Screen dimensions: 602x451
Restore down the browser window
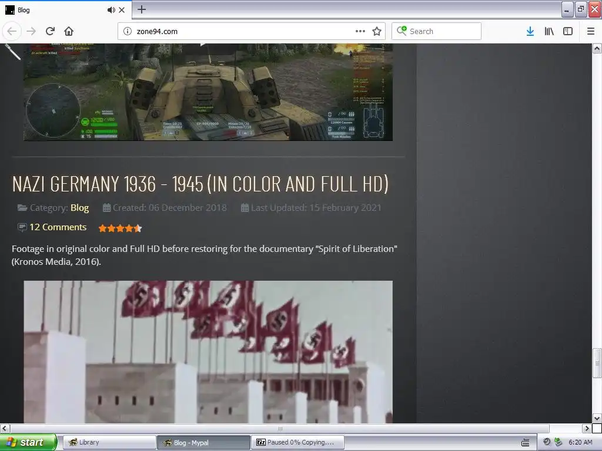click(581, 9)
